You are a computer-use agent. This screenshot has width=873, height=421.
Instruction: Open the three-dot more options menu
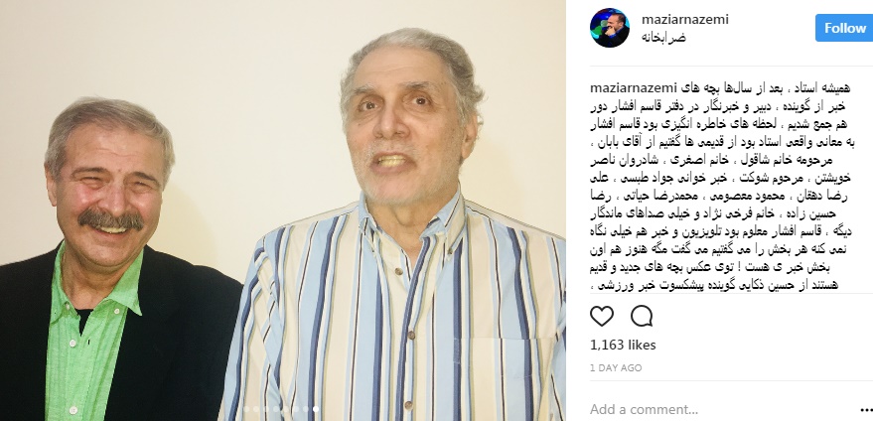tap(863, 411)
